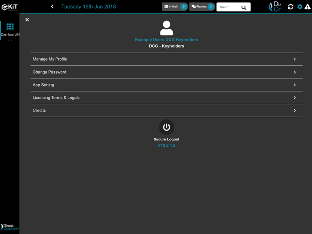
Task: Select the Dashboard/H sidebar label
Action: 10,34
